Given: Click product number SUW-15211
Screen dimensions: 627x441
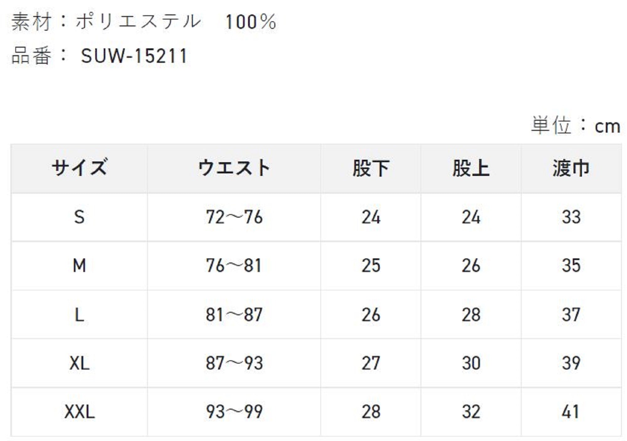Looking at the screenshot, I should (x=134, y=56).
